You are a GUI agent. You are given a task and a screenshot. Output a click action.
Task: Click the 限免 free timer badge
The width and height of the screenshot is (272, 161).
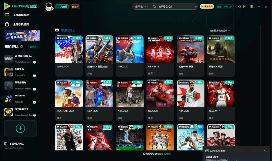tap(225, 7)
